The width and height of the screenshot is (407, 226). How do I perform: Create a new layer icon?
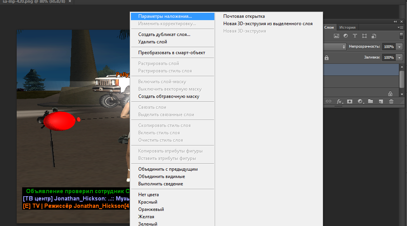(x=381, y=101)
